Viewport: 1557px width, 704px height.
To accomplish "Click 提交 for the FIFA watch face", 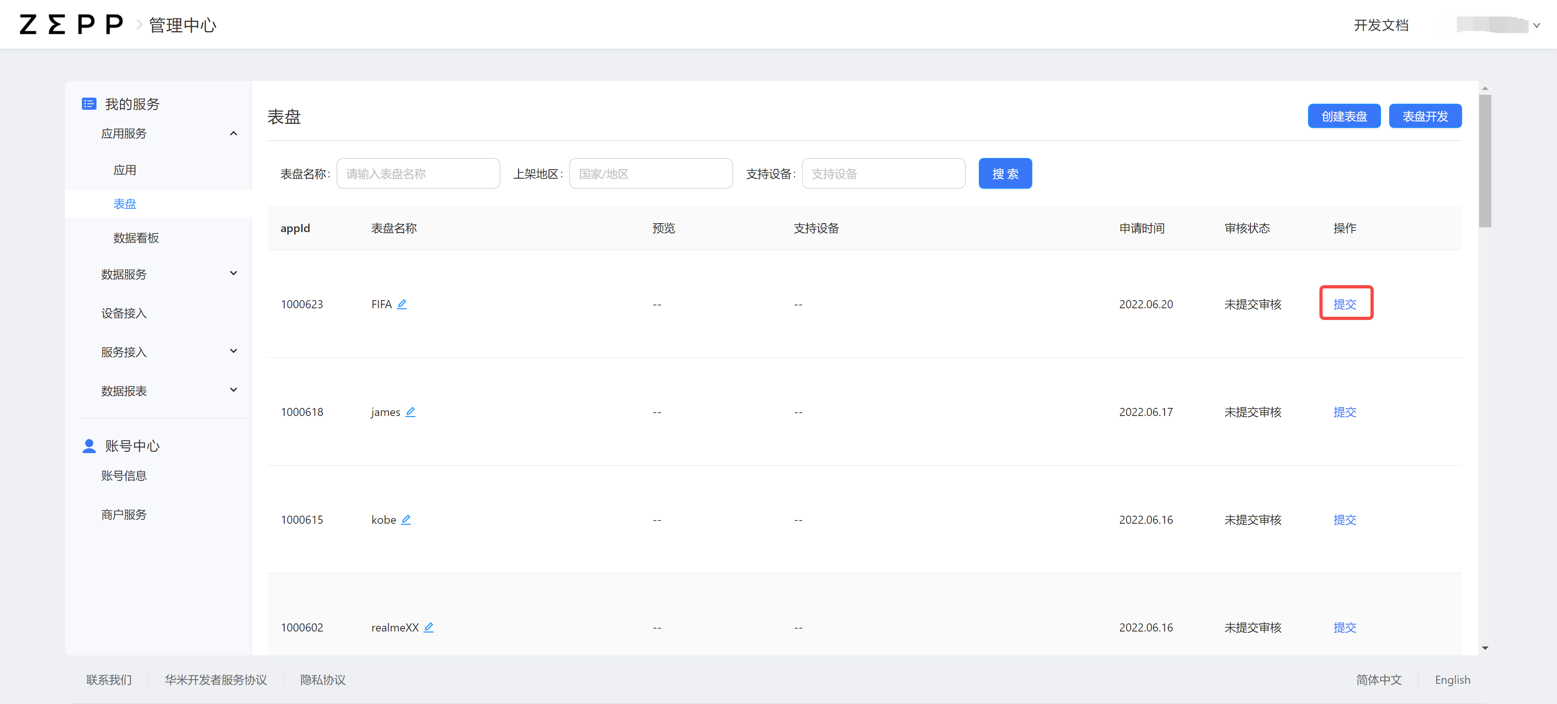I will click(1345, 304).
